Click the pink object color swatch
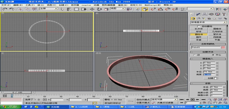229x109 pixels. 223,47
